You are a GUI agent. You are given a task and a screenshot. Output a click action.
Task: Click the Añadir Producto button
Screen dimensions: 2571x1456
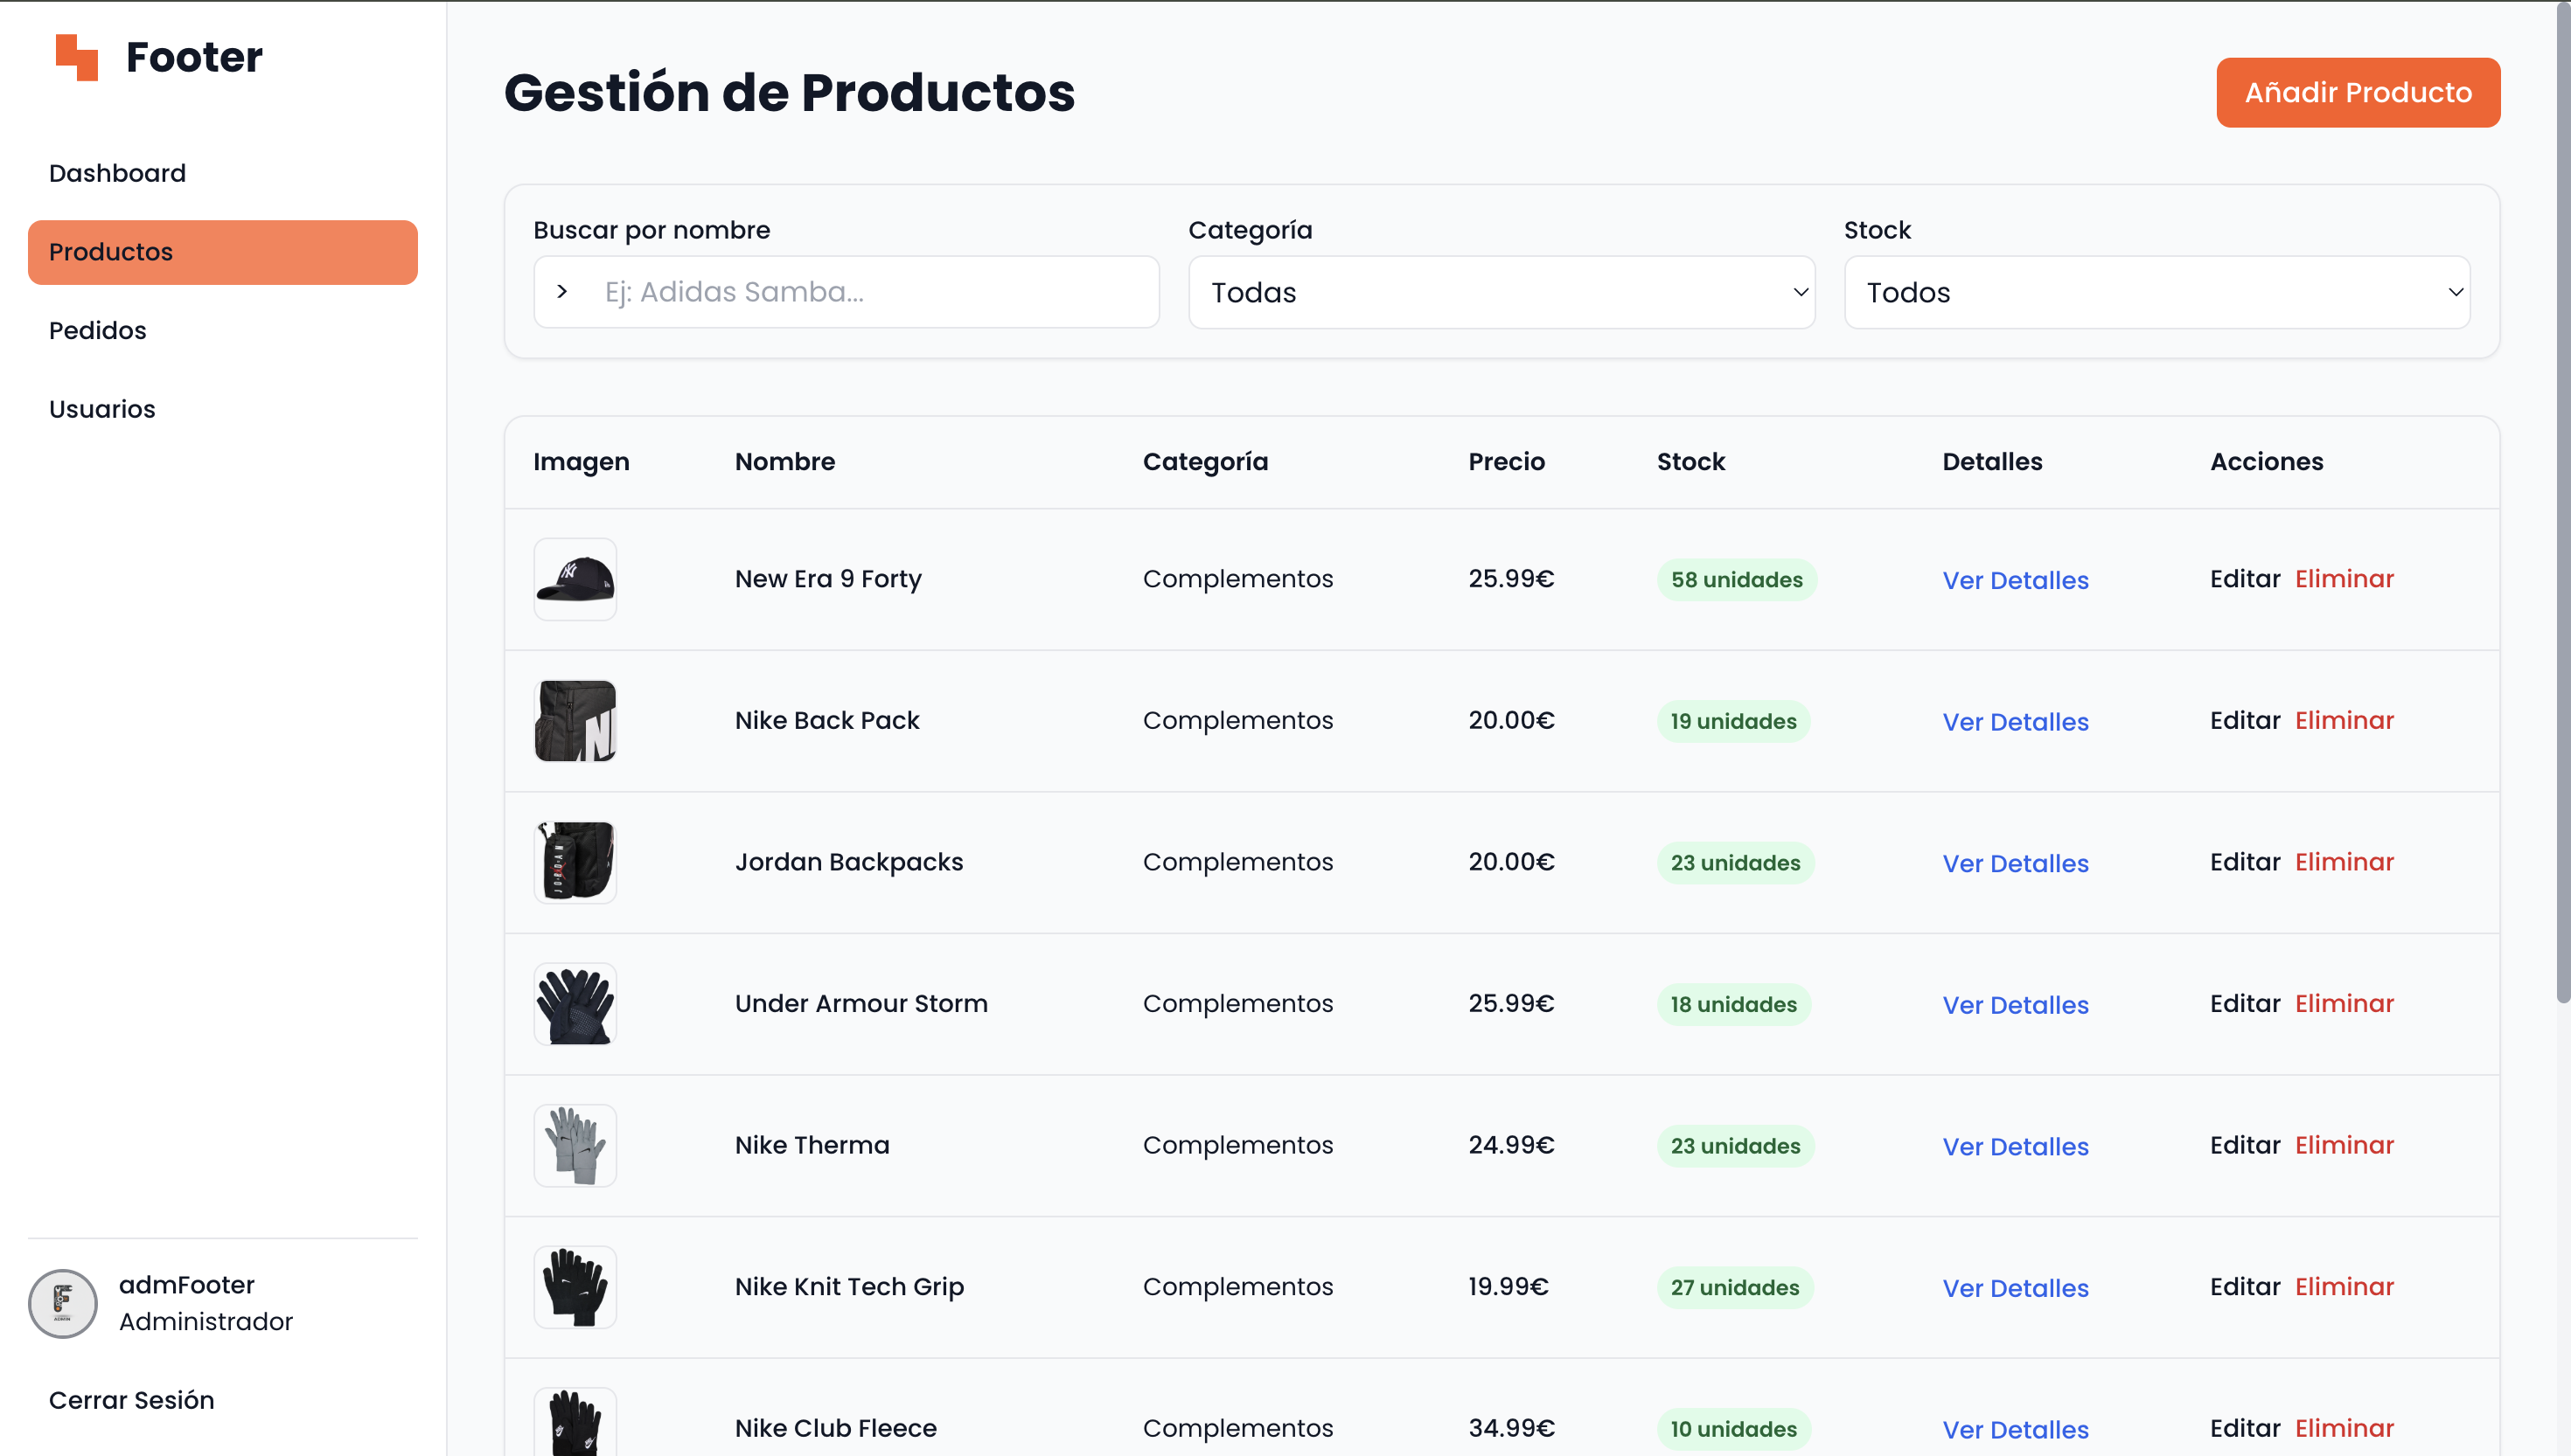(2358, 92)
